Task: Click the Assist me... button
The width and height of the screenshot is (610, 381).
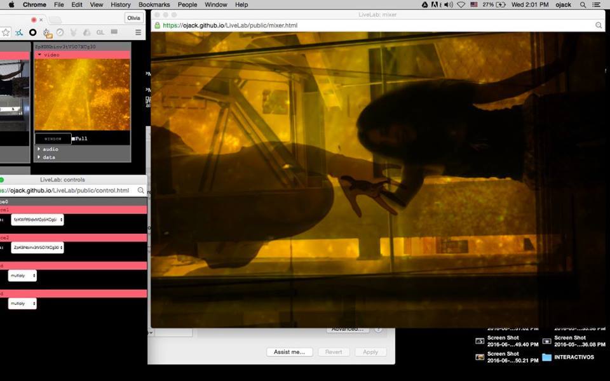Action: (x=289, y=352)
